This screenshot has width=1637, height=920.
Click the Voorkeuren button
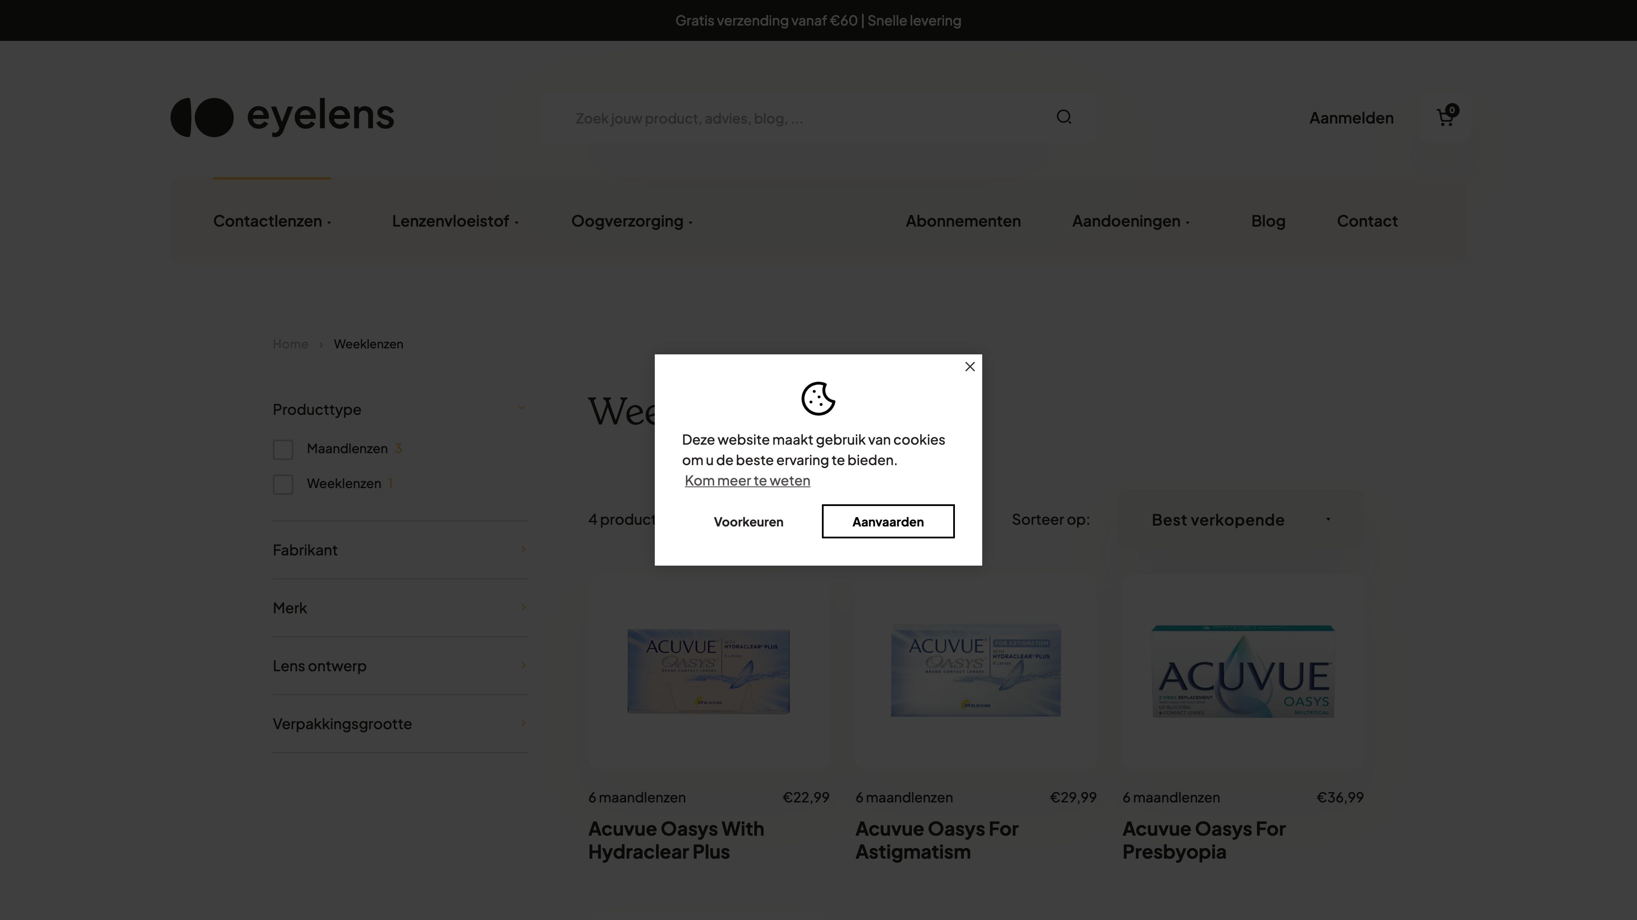tap(748, 521)
